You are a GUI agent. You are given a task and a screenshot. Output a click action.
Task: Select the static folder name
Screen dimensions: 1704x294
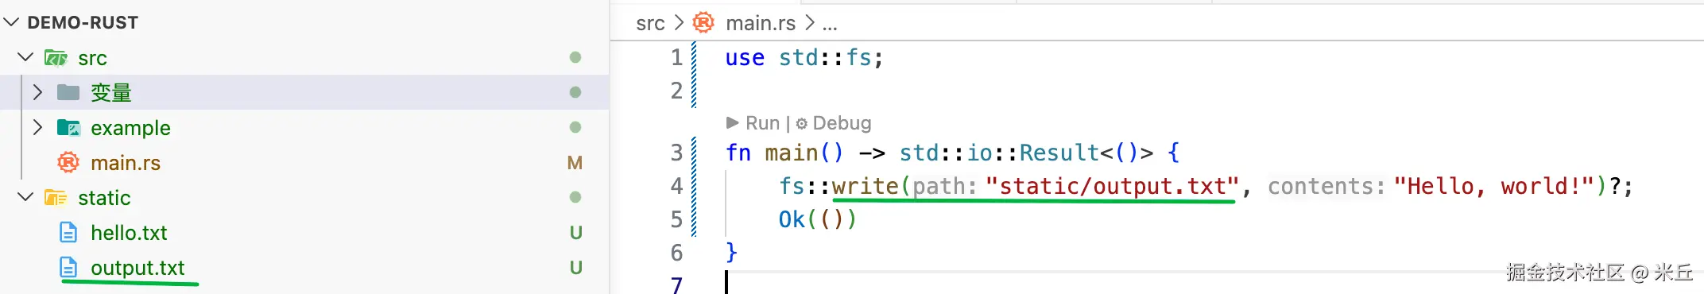(104, 198)
